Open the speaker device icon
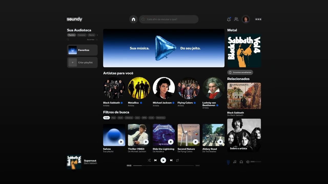The width and height of the screenshot is (328, 184). (x=228, y=162)
